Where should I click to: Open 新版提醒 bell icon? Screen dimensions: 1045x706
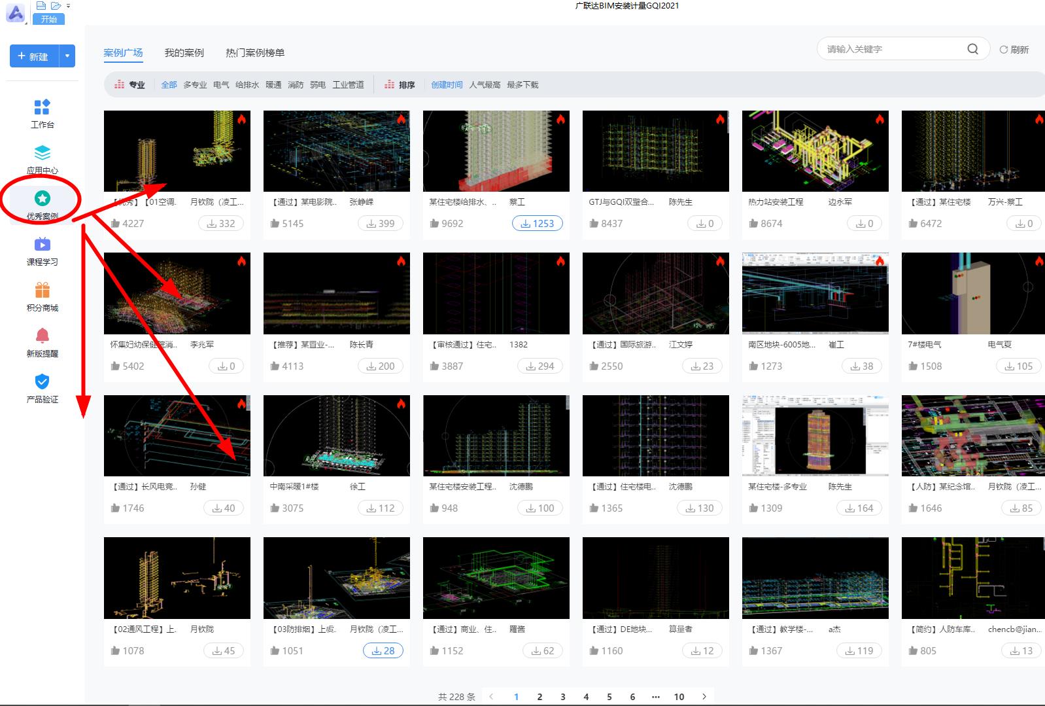(x=42, y=336)
